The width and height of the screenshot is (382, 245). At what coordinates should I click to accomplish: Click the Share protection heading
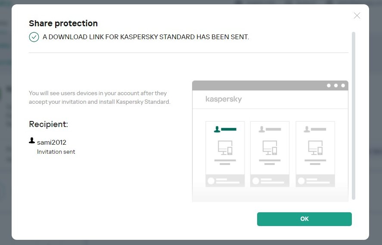(x=63, y=23)
